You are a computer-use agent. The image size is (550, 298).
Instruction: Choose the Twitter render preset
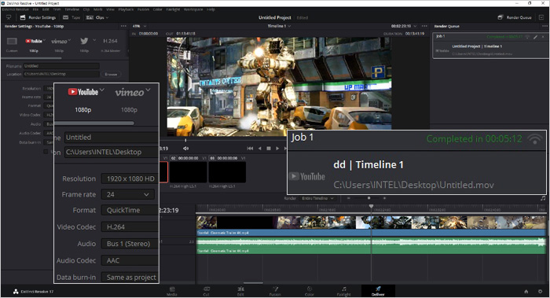tap(84, 41)
